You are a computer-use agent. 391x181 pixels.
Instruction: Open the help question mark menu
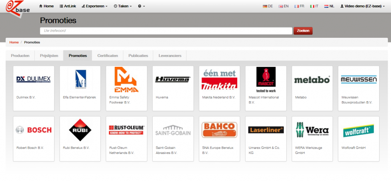point(141,6)
